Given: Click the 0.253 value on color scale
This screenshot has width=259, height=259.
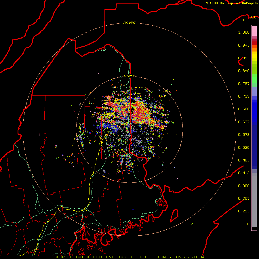Looking at the screenshot, I should 244,211.
